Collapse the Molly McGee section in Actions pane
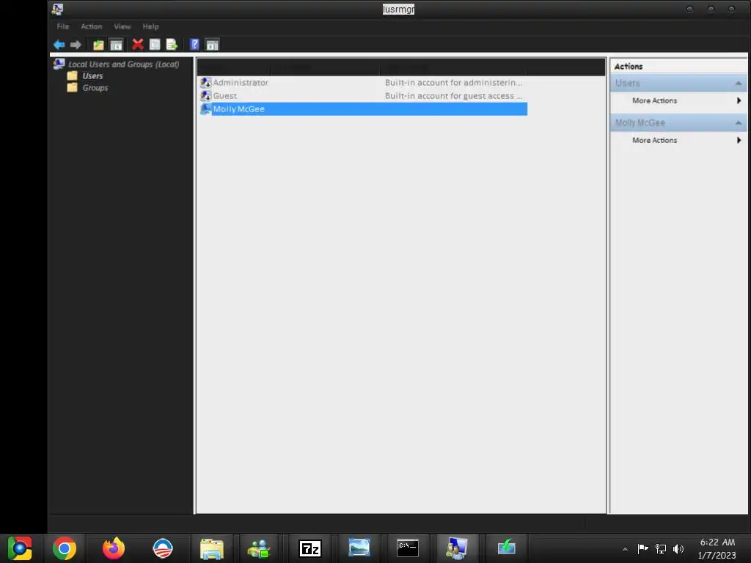 click(x=738, y=123)
